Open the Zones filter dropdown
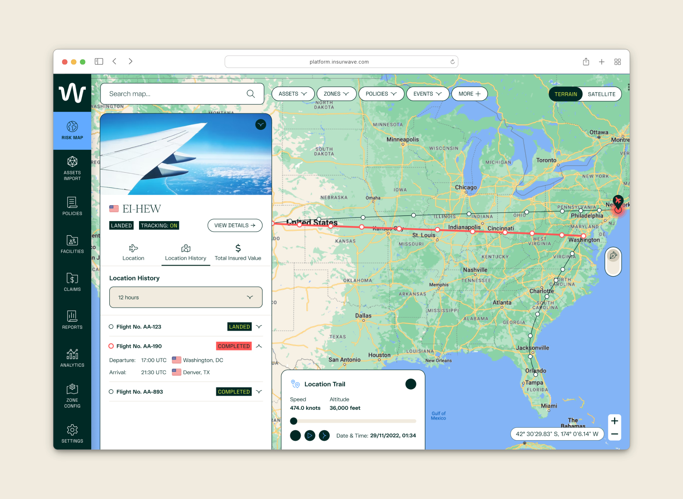683x499 pixels. point(336,94)
